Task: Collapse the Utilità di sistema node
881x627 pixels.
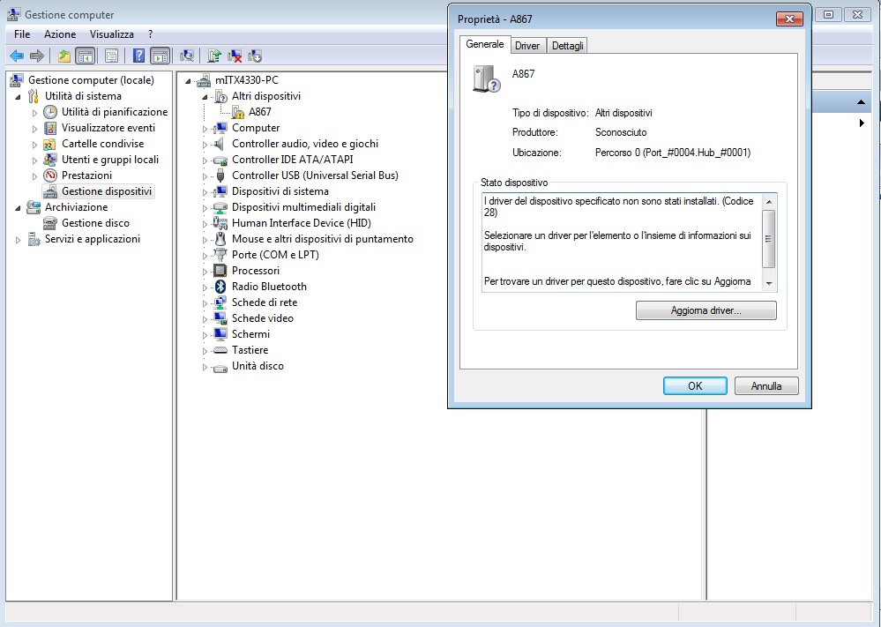Action: tap(18, 97)
